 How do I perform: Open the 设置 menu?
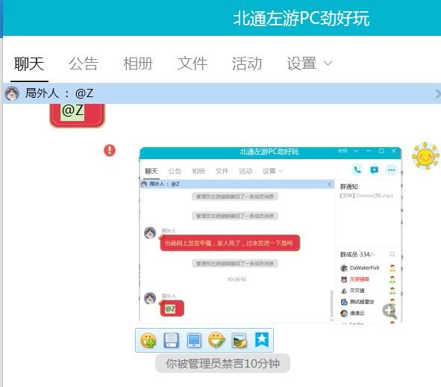click(x=301, y=64)
